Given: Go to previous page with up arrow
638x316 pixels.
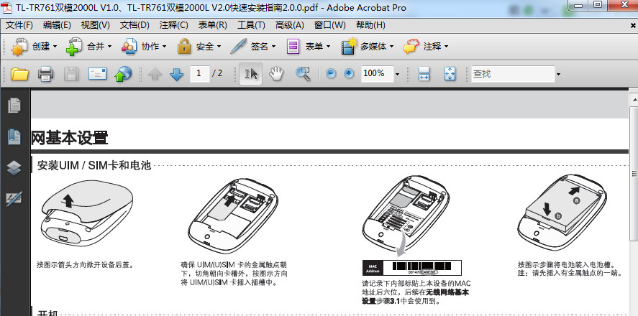Looking at the screenshot, I should 155,74.
